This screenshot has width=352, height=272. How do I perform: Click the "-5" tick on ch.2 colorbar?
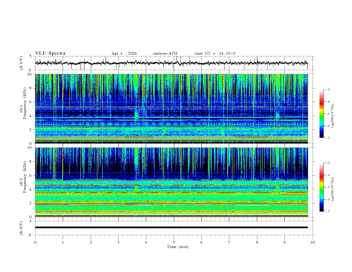click(328, 187)
